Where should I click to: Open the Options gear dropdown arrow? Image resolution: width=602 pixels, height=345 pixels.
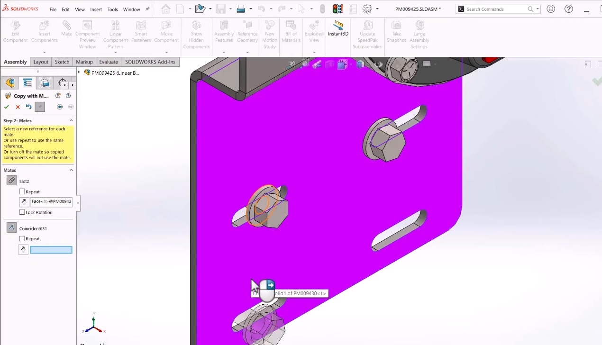[377, 9]
